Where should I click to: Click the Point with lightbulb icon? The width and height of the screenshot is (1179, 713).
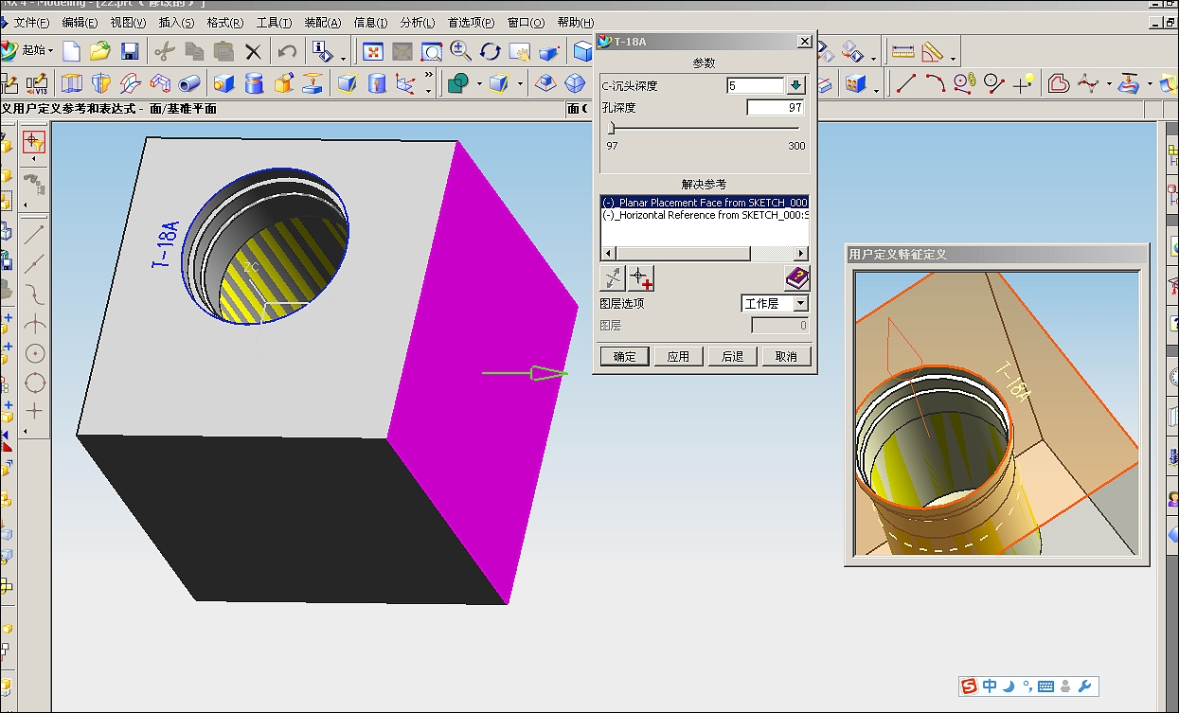pos(1023,83)
